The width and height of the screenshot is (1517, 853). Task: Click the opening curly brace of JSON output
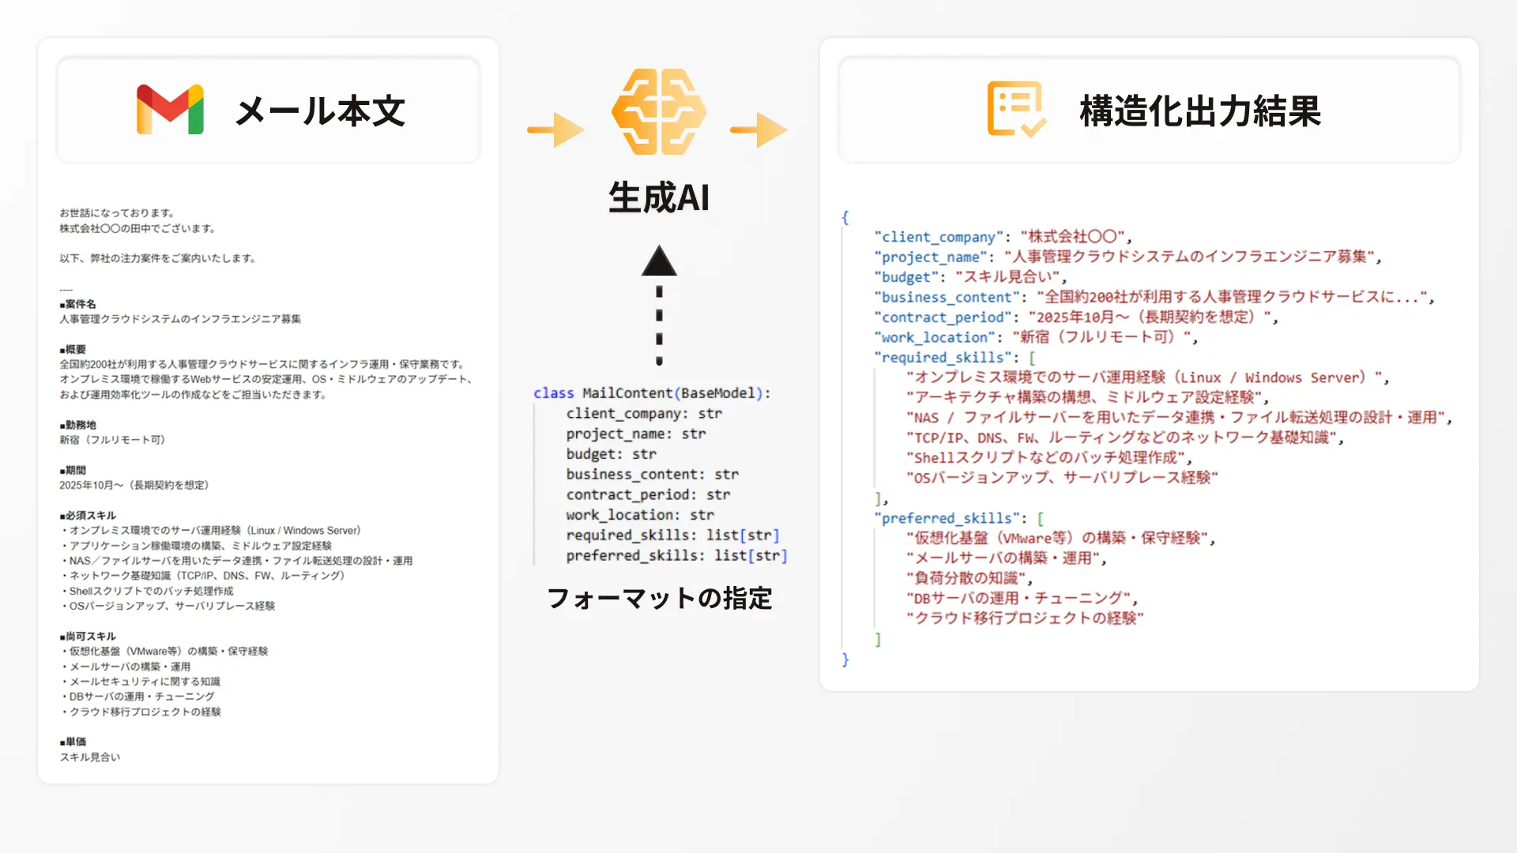pos(845,217)
